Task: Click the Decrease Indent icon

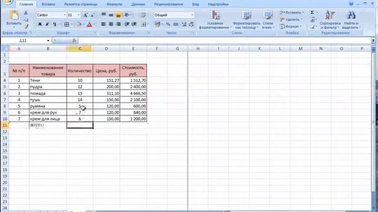Action: [127, 24]
